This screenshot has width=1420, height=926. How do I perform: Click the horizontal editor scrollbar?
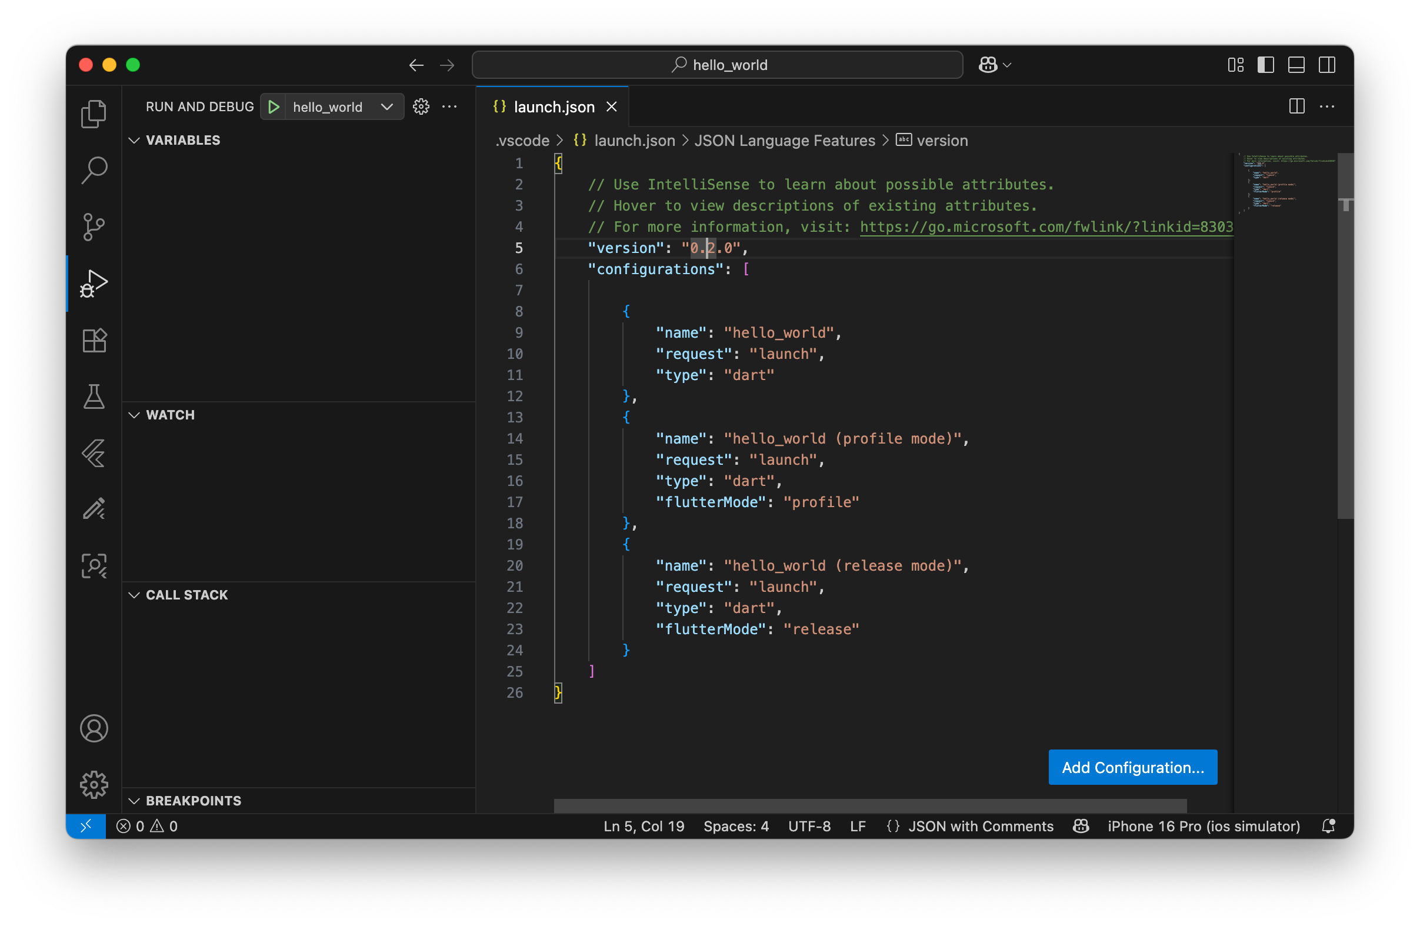870,805
